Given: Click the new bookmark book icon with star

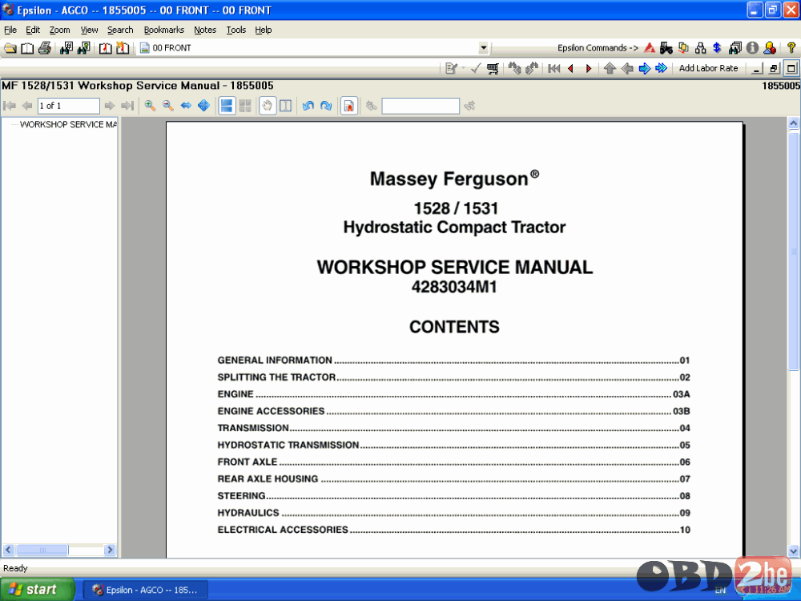Looking at the screenshot, I should pos(122,49).
